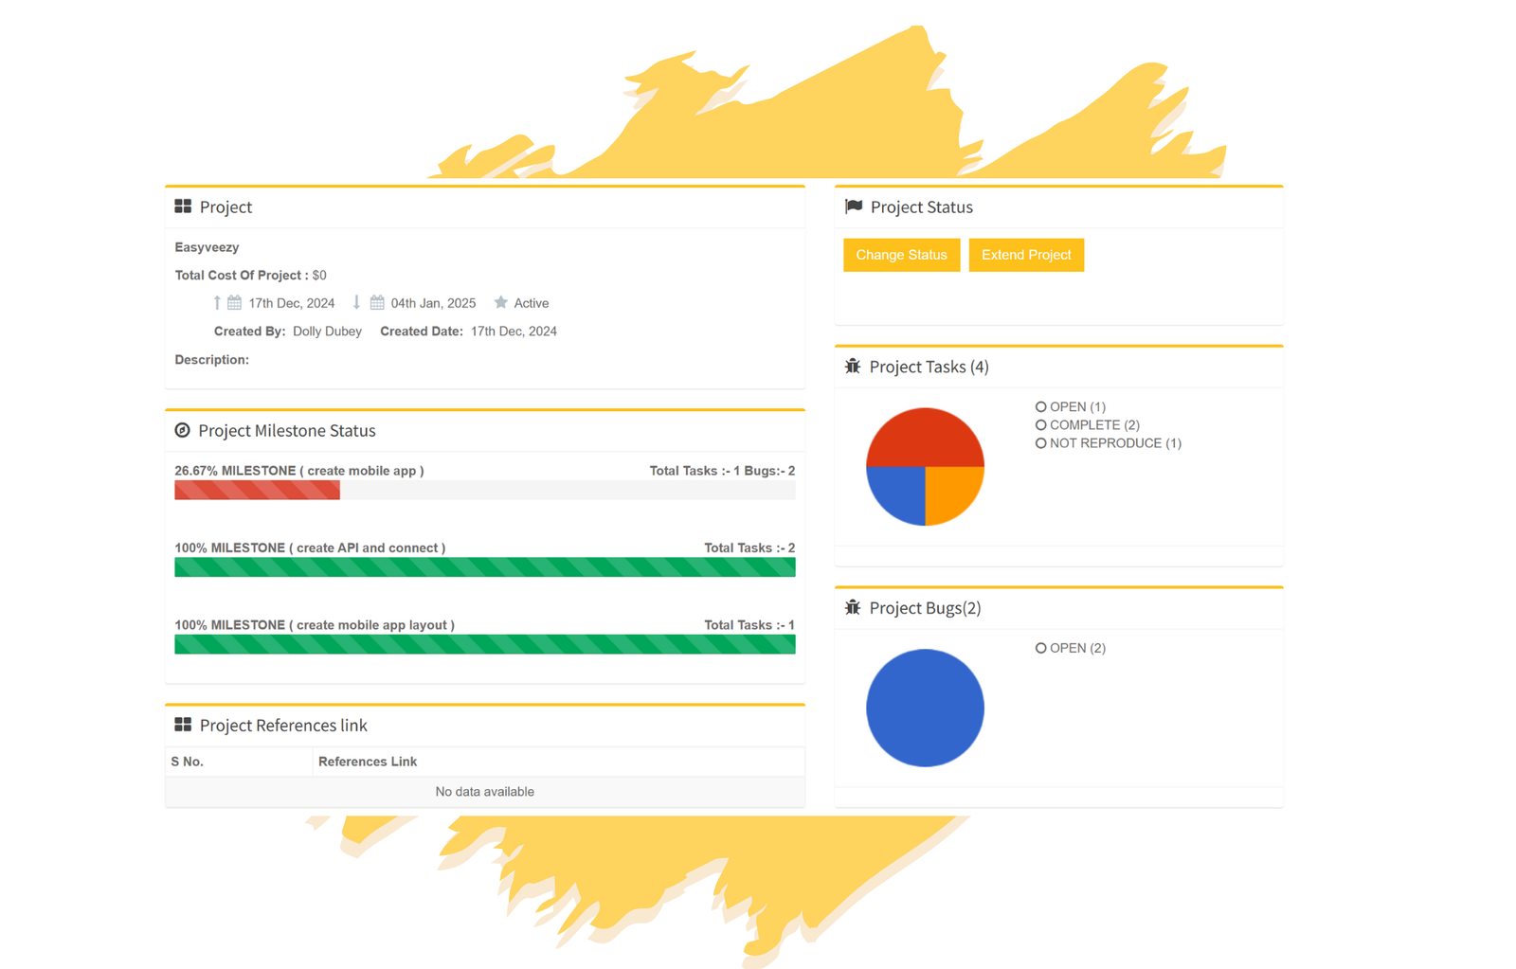Click the flag icon beside Project Status
The height and width of the screenshot is (969, 1516).
(854, 206)
